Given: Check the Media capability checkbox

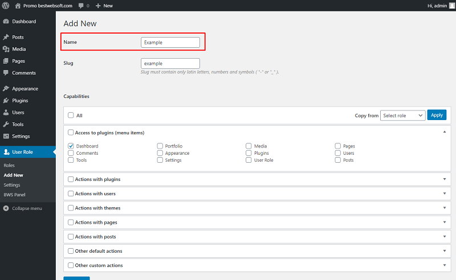Looking at the screenshot, I should (249, 146).
